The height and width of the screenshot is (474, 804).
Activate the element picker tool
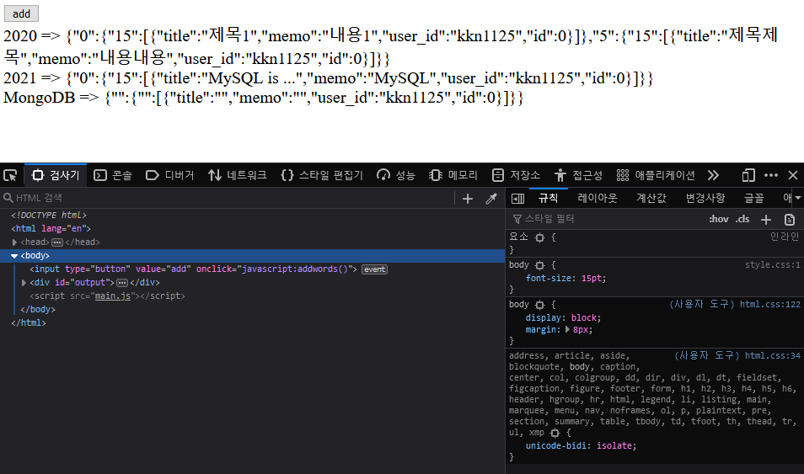click(x=10, y=175)
